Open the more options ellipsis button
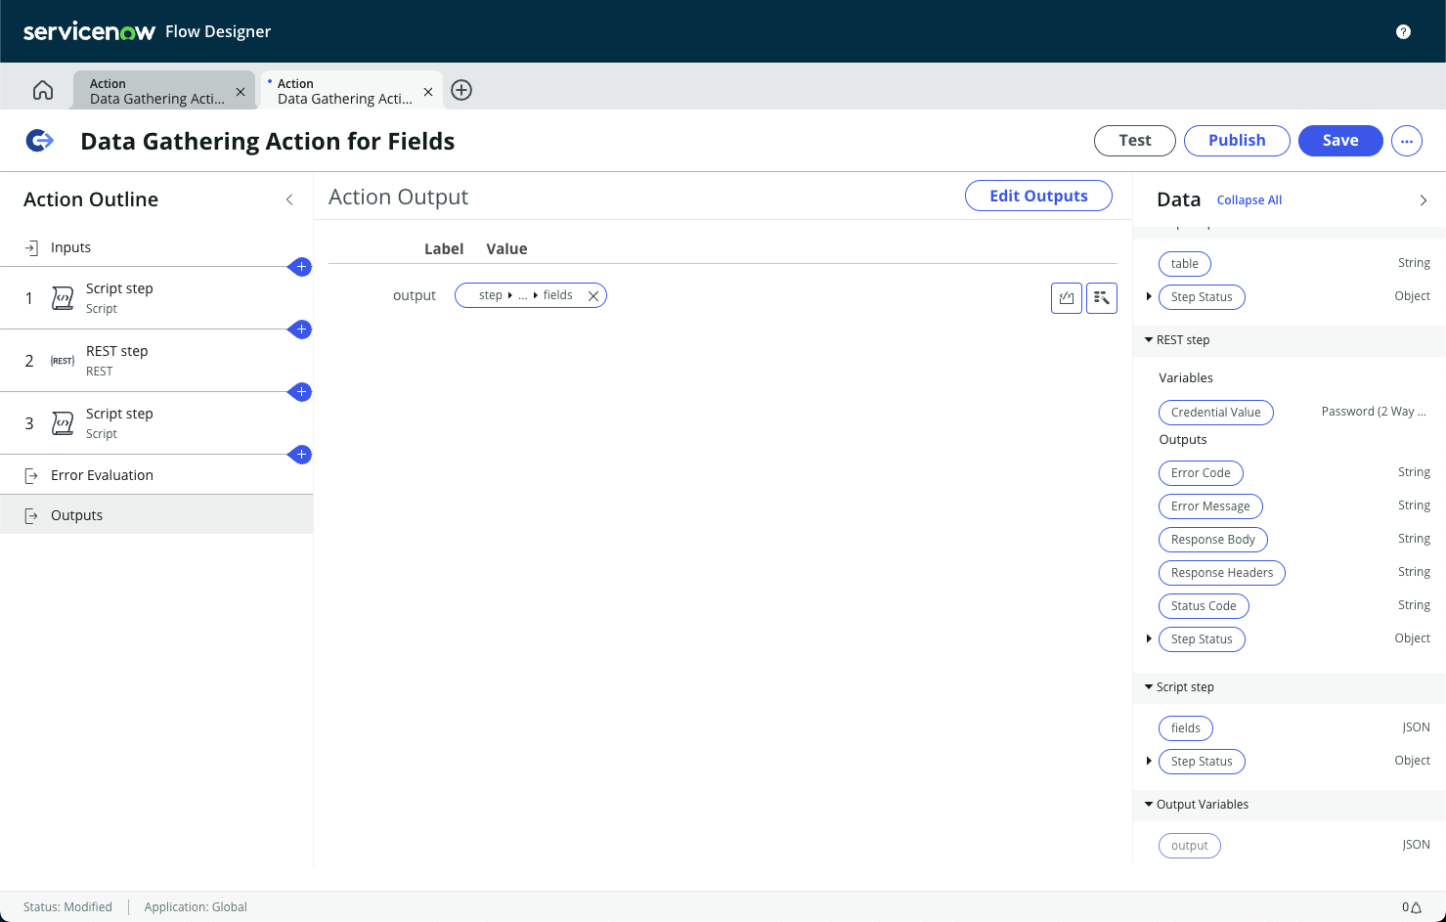This screenshot has width=1446, height=922. click(1407, 141)
